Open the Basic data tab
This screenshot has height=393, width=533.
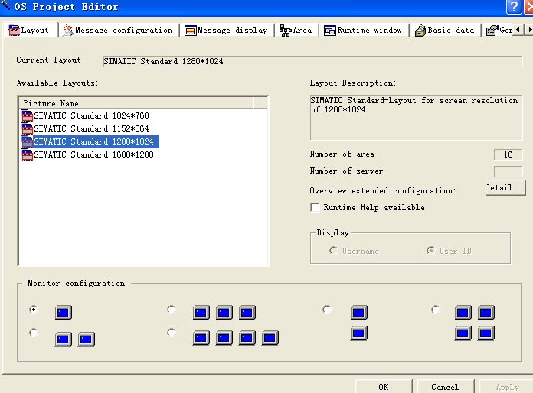[445, 31]
